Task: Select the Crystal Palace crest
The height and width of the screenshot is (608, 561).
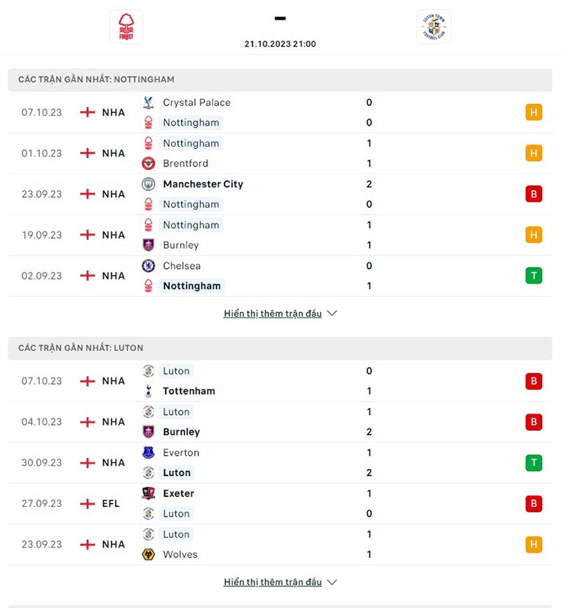Action: point(149,102)
